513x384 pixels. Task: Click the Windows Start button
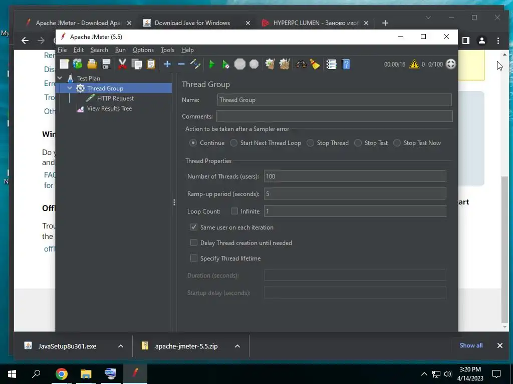pos(12,374)
